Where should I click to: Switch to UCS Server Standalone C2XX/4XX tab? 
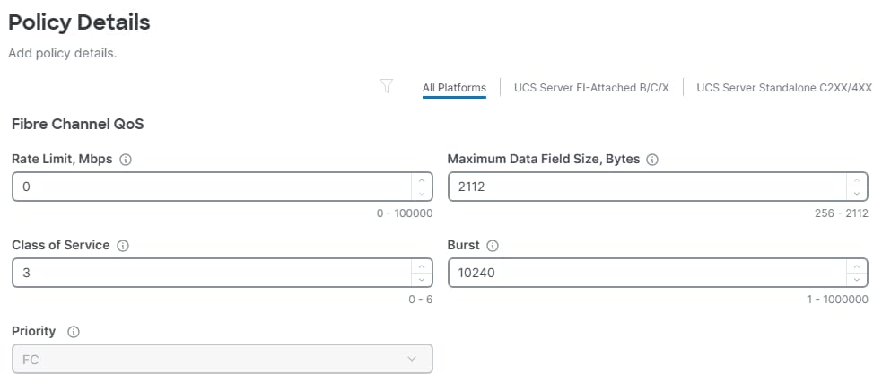tap(784, 88)
